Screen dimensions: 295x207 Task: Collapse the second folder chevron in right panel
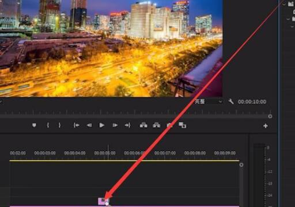tap(288, 19)
